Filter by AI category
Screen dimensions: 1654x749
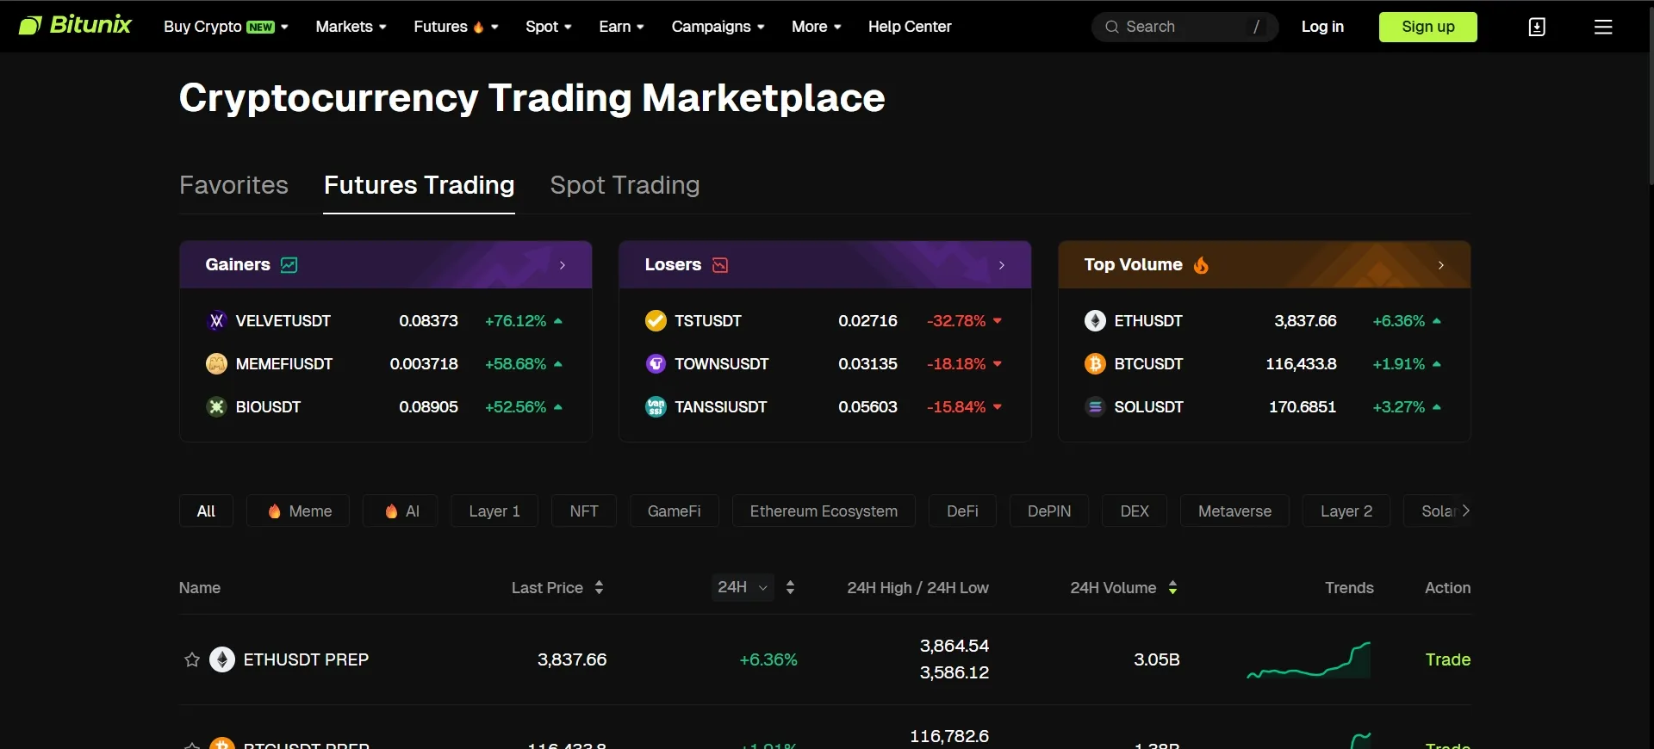click(x=401, y=511)
